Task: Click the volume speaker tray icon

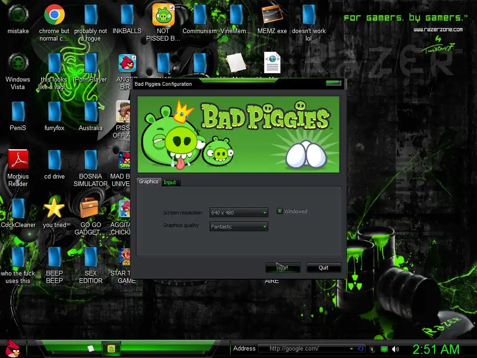Action: 395,349
